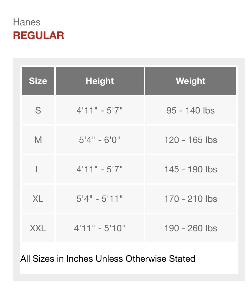Click the 145 - 190 lbs weight cell

tap(191, 169)
